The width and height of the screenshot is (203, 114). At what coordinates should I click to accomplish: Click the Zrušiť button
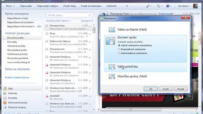tap(166, 89)
